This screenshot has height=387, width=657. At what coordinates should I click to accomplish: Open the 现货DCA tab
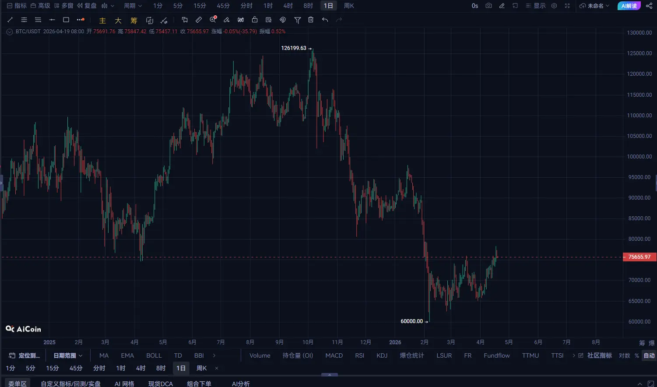pyautogui.click(x=161, y=383)
